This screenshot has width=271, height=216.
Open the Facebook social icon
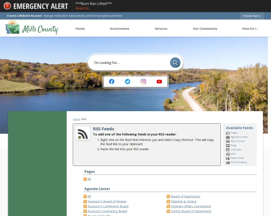pyautogui.click(x=112, y=81)
